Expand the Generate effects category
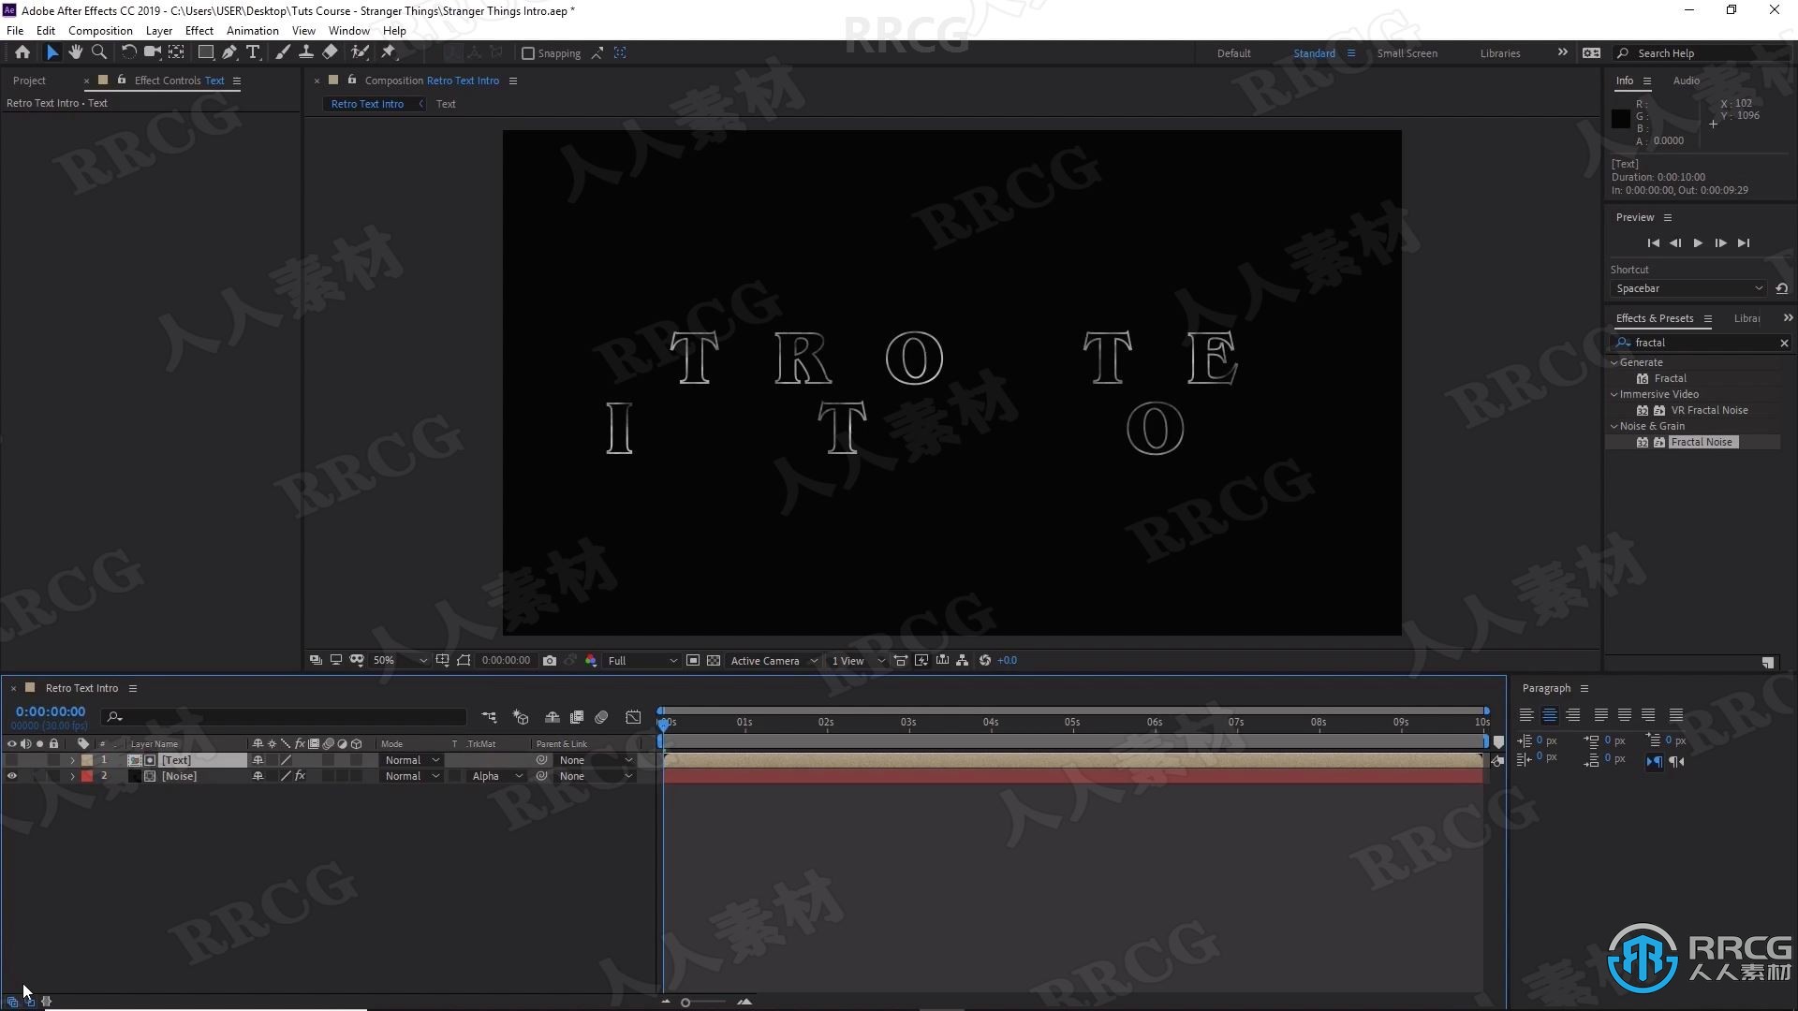Image resolution: width=1798 pixels, height=1011 pixels. coord(1615,361)
